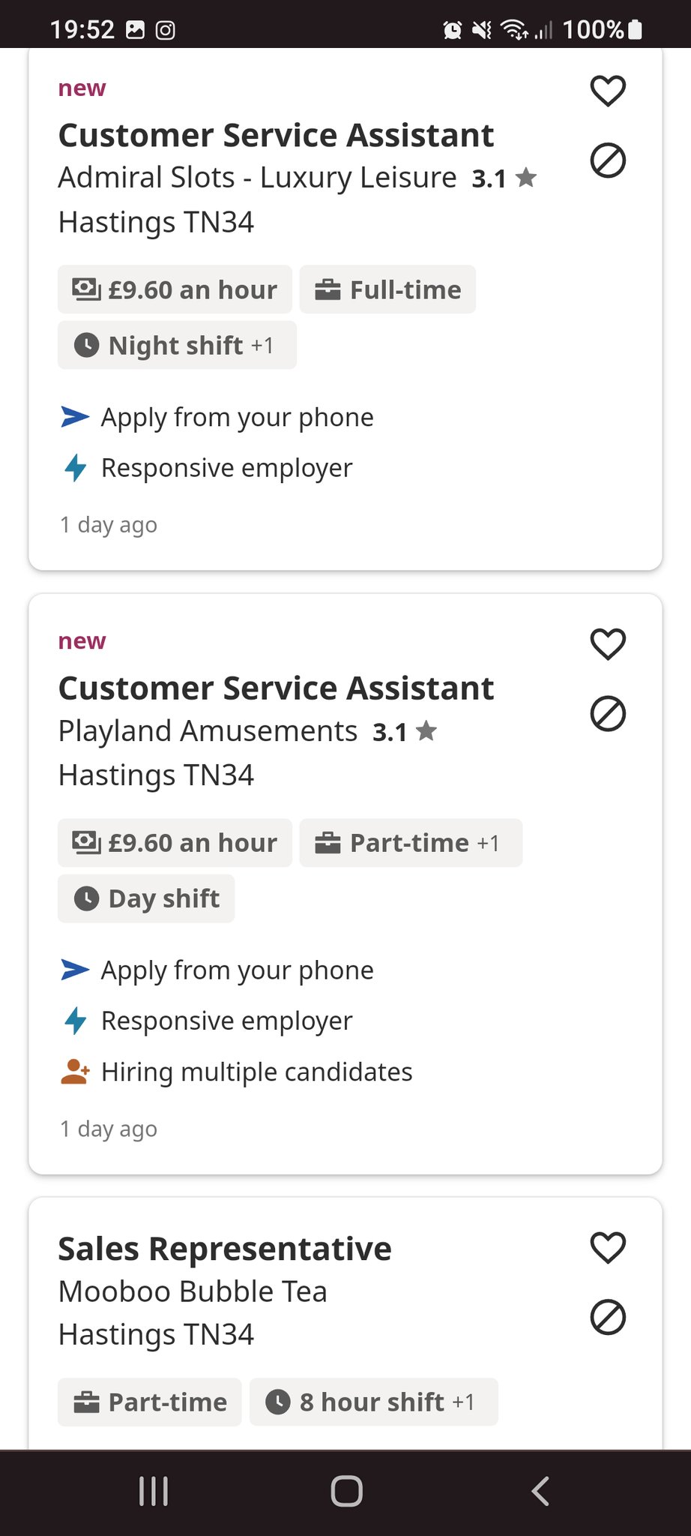Viewport: 691px width, 1536px height.
Task: Tap the Part-time +1 tag
Action: pyautogui.click(x=411, y=843)
